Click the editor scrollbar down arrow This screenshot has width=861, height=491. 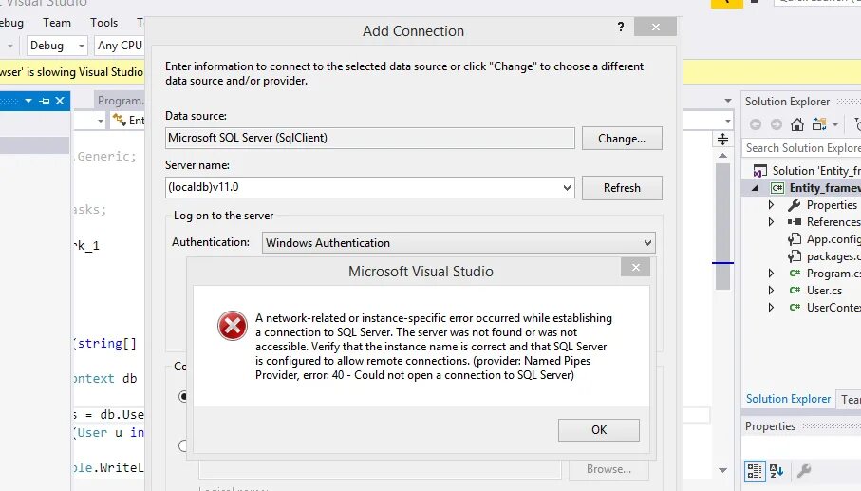(x=722, y=470)
